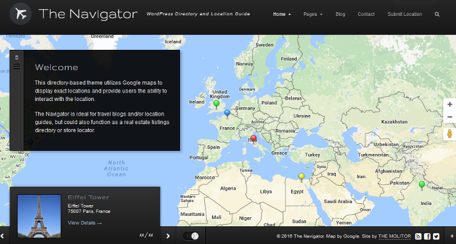Open the Facebook icon in footer
456x244 pixels.
point(427,236)
